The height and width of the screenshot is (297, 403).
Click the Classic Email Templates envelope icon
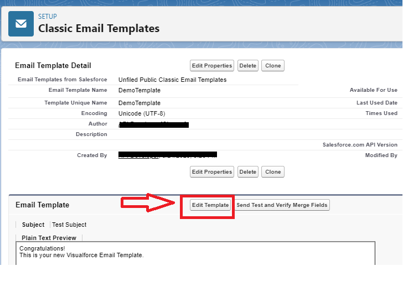tap(21, 24)
